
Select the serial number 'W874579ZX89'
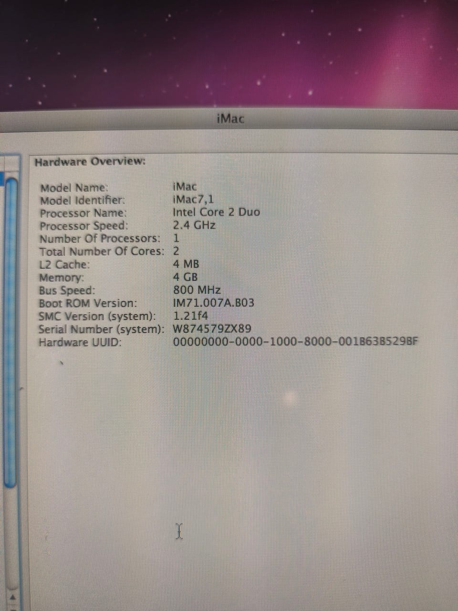point(212,328)
